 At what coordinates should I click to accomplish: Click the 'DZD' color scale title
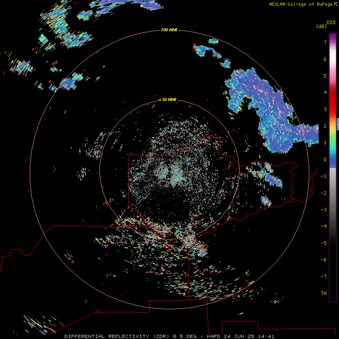pyautogui.click(x=331, y=23)
